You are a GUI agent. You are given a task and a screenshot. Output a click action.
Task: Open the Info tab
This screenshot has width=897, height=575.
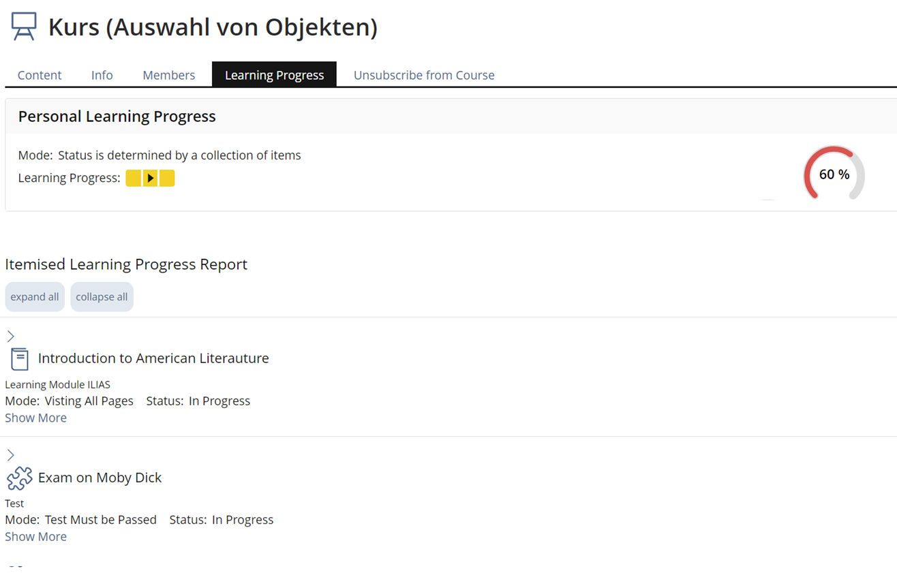point(102,75)
